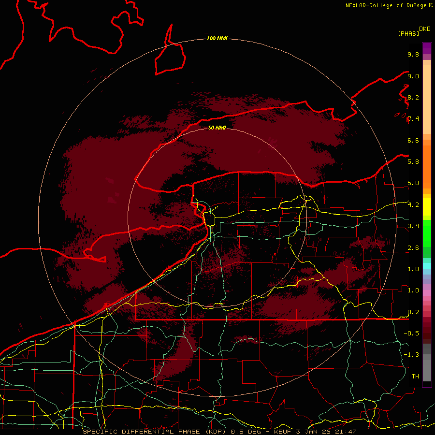Click the 5.8 scale value
The image size is (435, 435).
coord(413,161)
